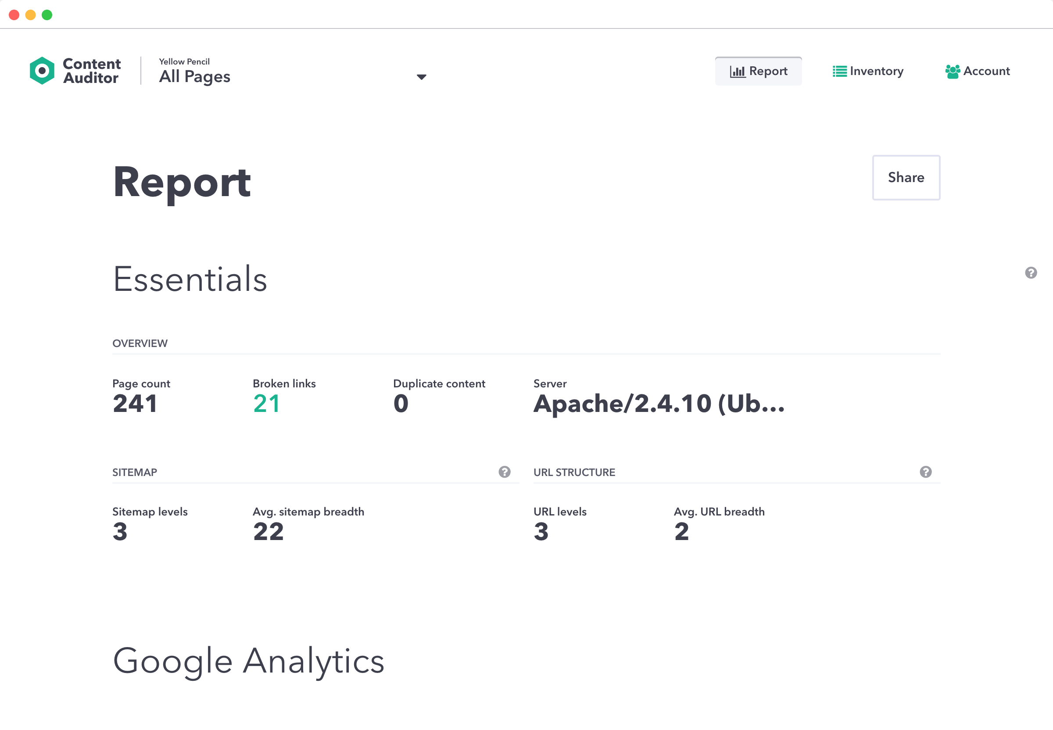
Task: Open help icon beside Essentials section
Action: pyautogui.click(x=1031, y=272)
